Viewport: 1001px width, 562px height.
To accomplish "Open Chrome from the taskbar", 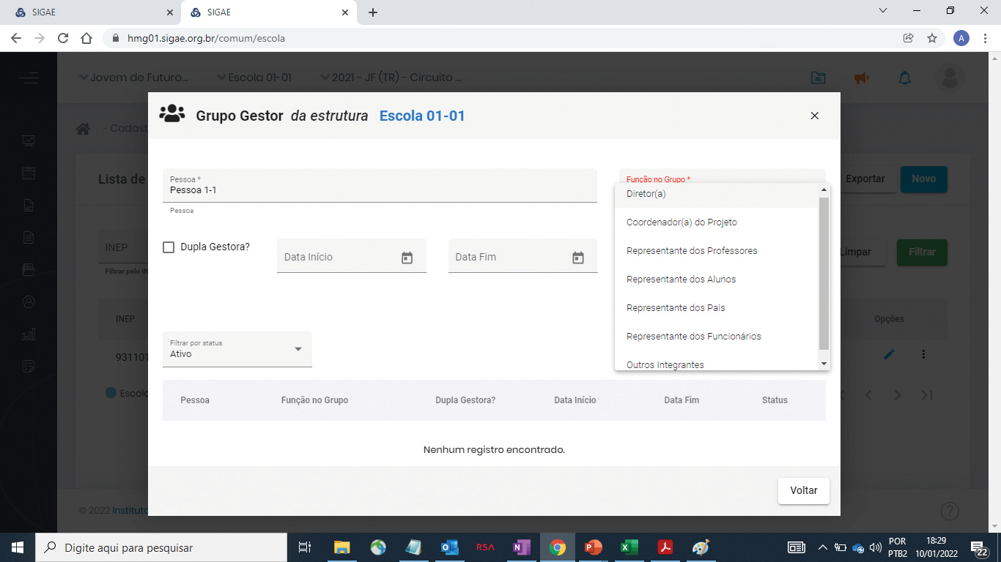I will pos(558,547).
